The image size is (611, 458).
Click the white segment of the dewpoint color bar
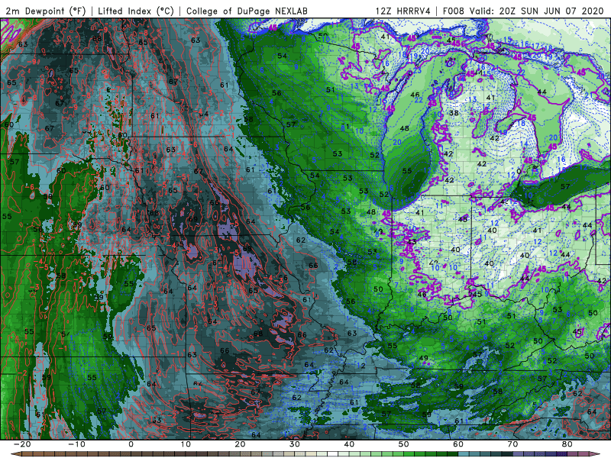[333, 454]
